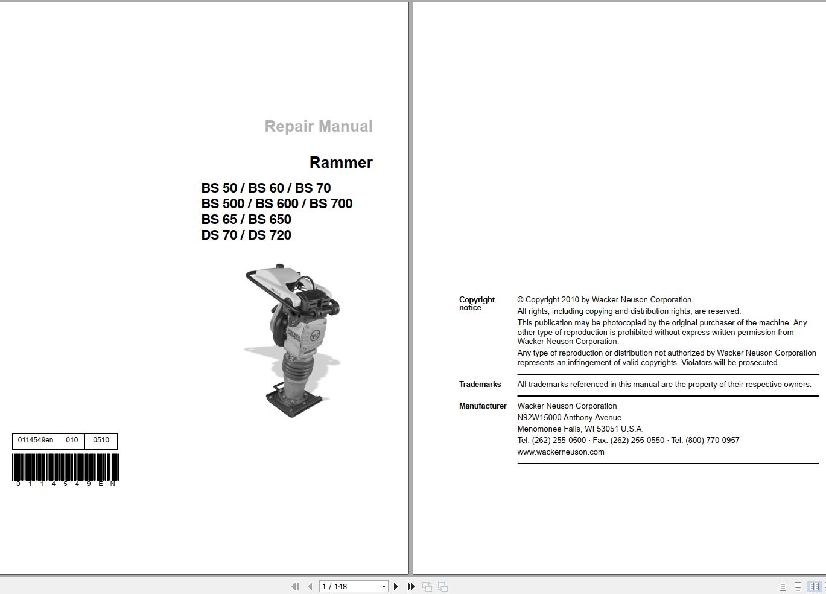Jump to the last page, page 148
Viewport: 826px width, 594px height.
click(x=411, y=586)
